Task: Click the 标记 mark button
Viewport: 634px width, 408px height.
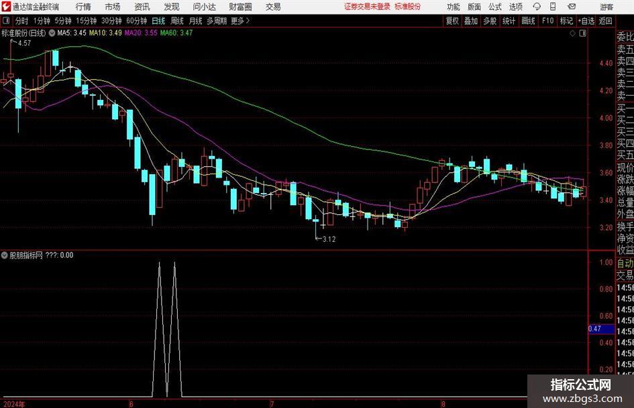Action: [566, 21]
